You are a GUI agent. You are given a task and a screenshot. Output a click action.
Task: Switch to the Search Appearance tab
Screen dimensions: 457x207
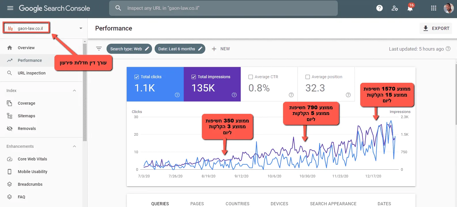[333, 204]
